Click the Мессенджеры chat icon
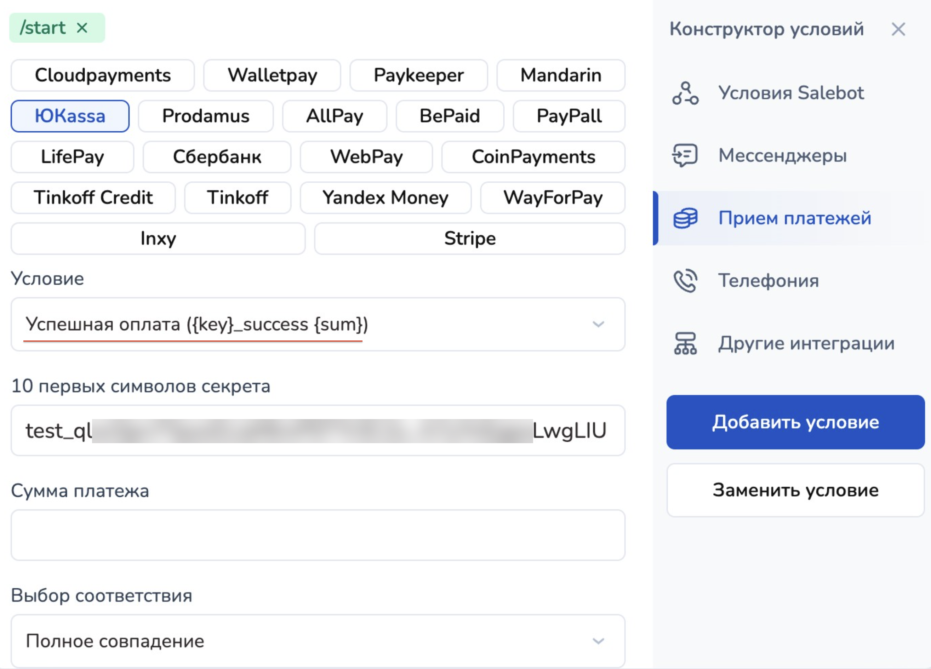 685,155
